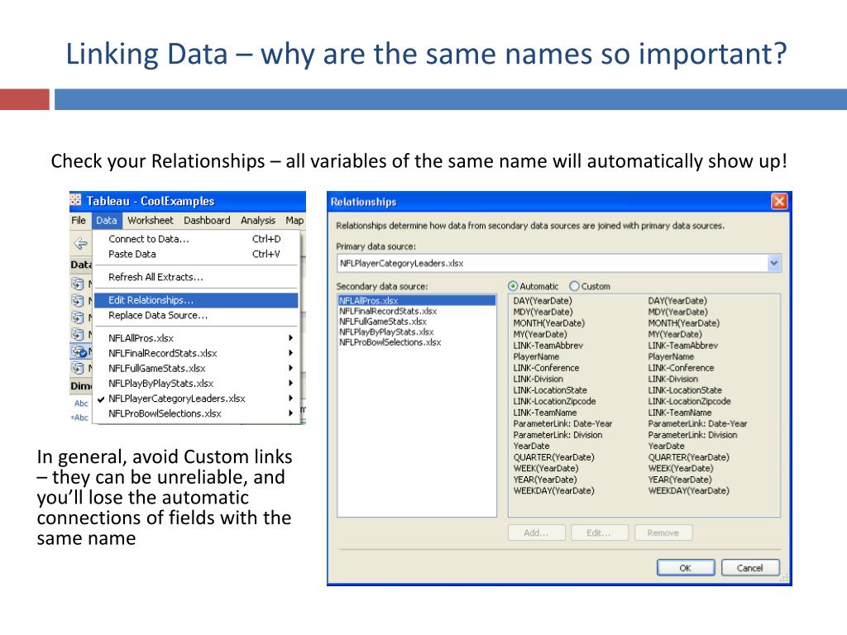847x635 pixels.
Task: Click Cancel in the Relationships dialog
Action: pyautogui.click(x=749, y=568)
